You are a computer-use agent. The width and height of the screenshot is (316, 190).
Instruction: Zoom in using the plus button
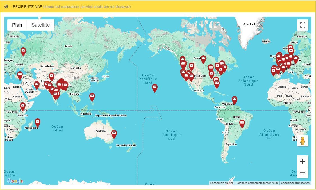(303, 161)
